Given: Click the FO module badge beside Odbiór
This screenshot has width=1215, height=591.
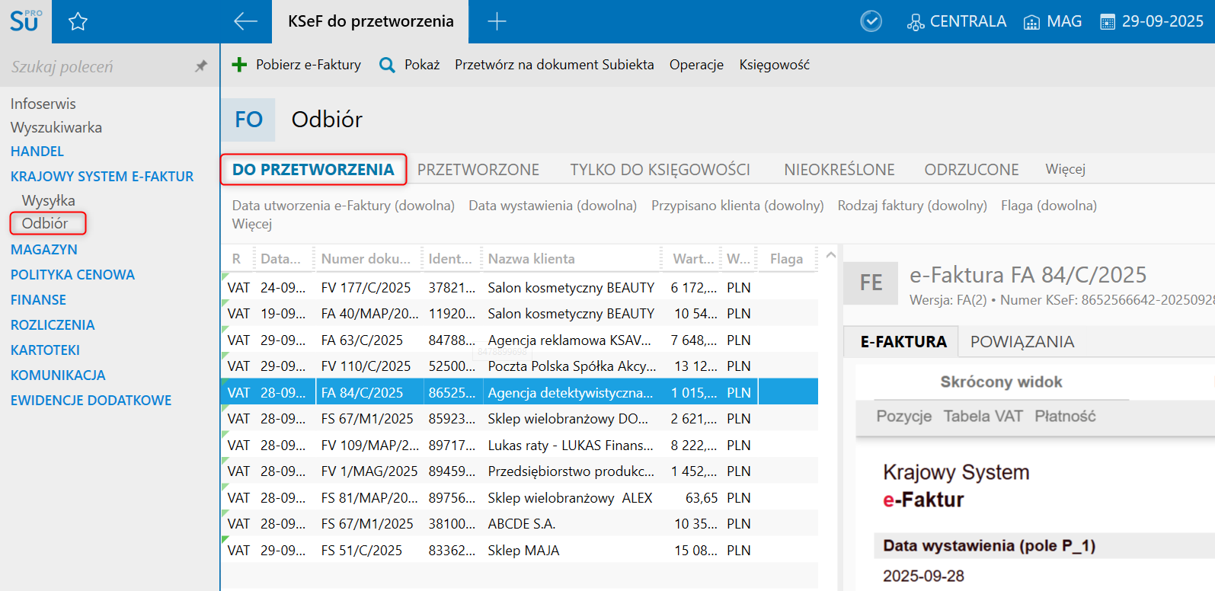Looking at the screenshot, I should pos(248,120).
